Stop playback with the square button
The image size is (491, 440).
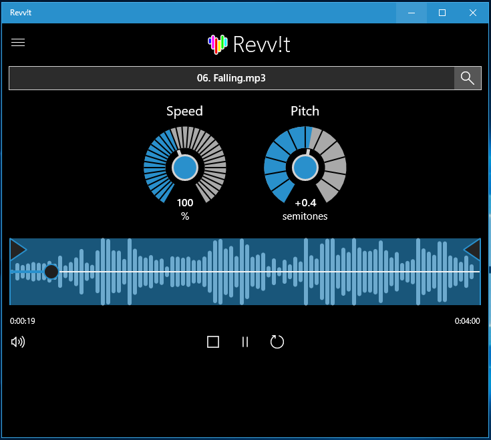pos(213,342)
